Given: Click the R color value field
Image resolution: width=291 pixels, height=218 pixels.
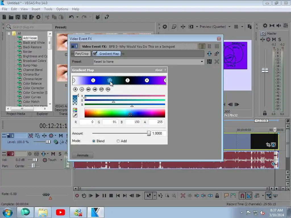Looking at the screenshot, I should pyautogui.click(x=87, y=122).
